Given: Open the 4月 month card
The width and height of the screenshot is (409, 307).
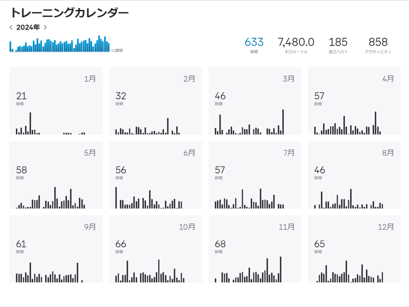Looking at the screenshot, I should 354,102.
